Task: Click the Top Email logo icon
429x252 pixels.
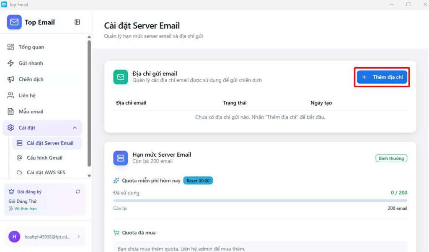Action: click(14, 22)
